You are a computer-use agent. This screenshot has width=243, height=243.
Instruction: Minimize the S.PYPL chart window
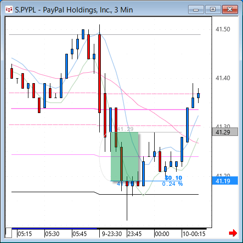(x=196, y=9)
